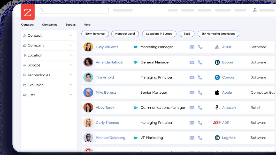Screen dimensions: 276x155
Task: Click Salesforce cloud icon for Lucy Williams
Action: 135,47
